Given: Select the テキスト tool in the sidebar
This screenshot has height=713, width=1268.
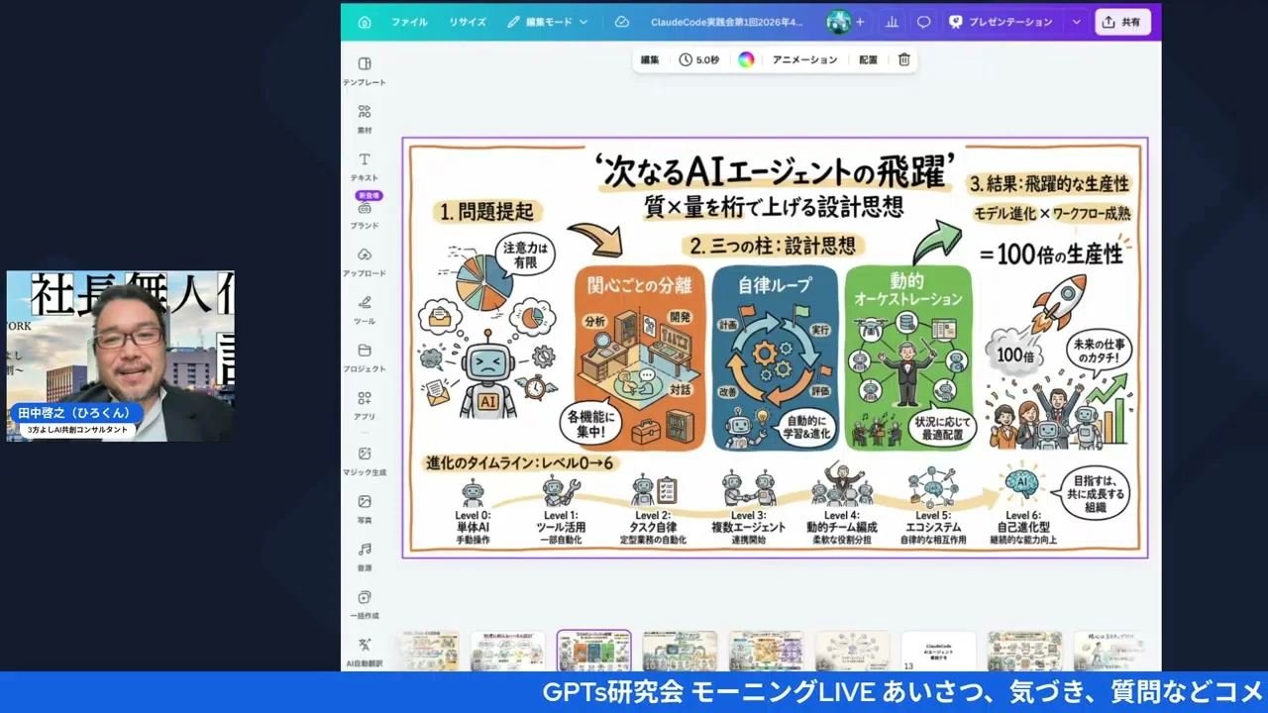Looking at the screenshot, I should tap(364, 166).
